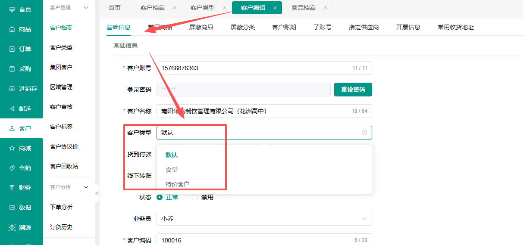The width and height of the screenshot is (523, 245).
Task: Open the 开票信息 sub-tab
Action: click(408, 27)
